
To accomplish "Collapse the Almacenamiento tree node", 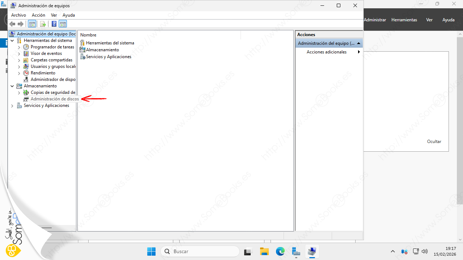I will pos(12,86).
